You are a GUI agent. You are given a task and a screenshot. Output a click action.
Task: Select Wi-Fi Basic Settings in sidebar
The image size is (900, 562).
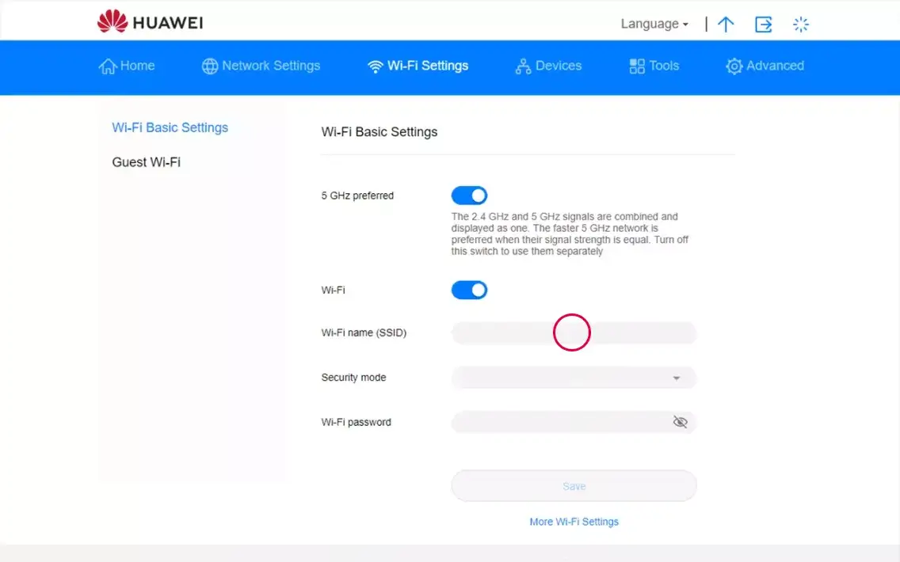click(x=170, y=127)
